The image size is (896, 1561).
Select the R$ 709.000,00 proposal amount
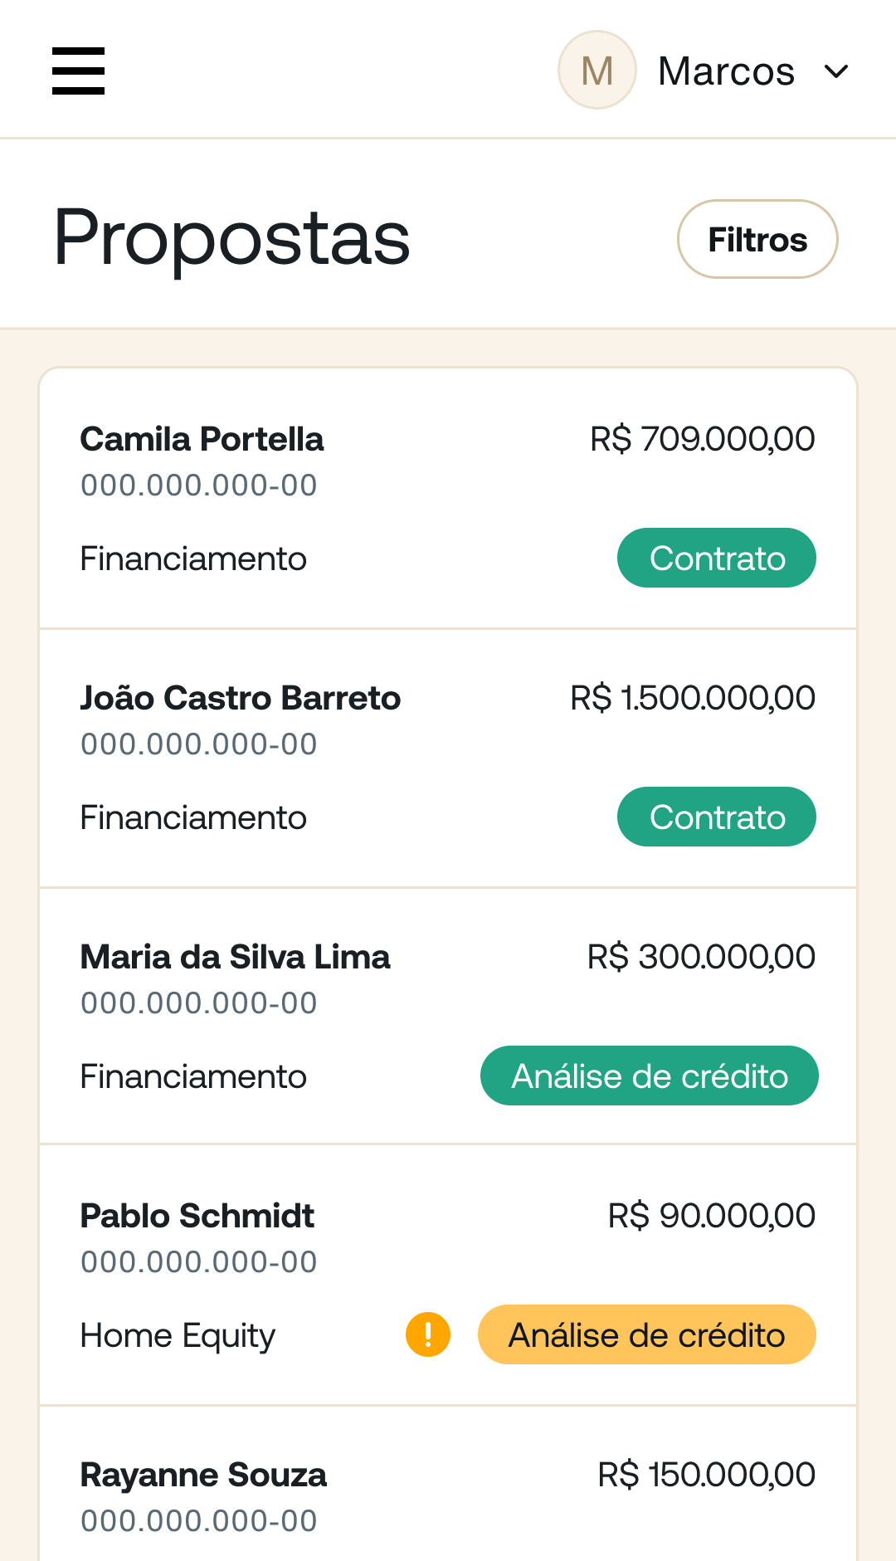702,439
